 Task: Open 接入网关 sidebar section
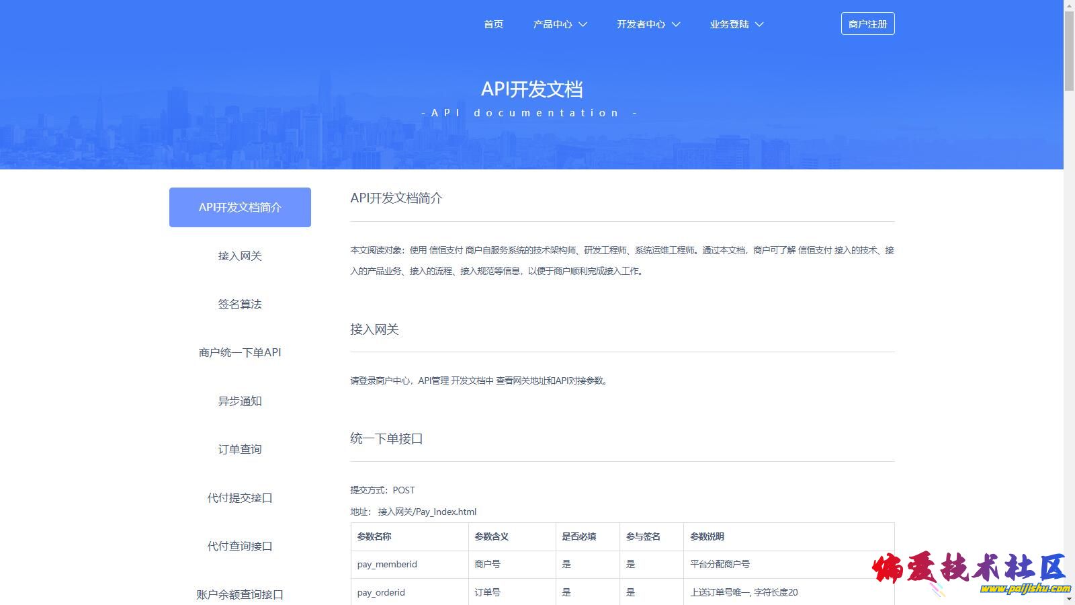click(240, 255)
